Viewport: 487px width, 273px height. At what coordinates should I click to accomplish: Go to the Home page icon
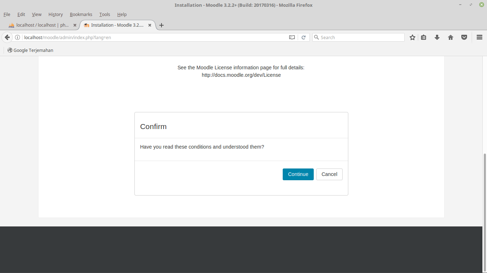point(451,37)
